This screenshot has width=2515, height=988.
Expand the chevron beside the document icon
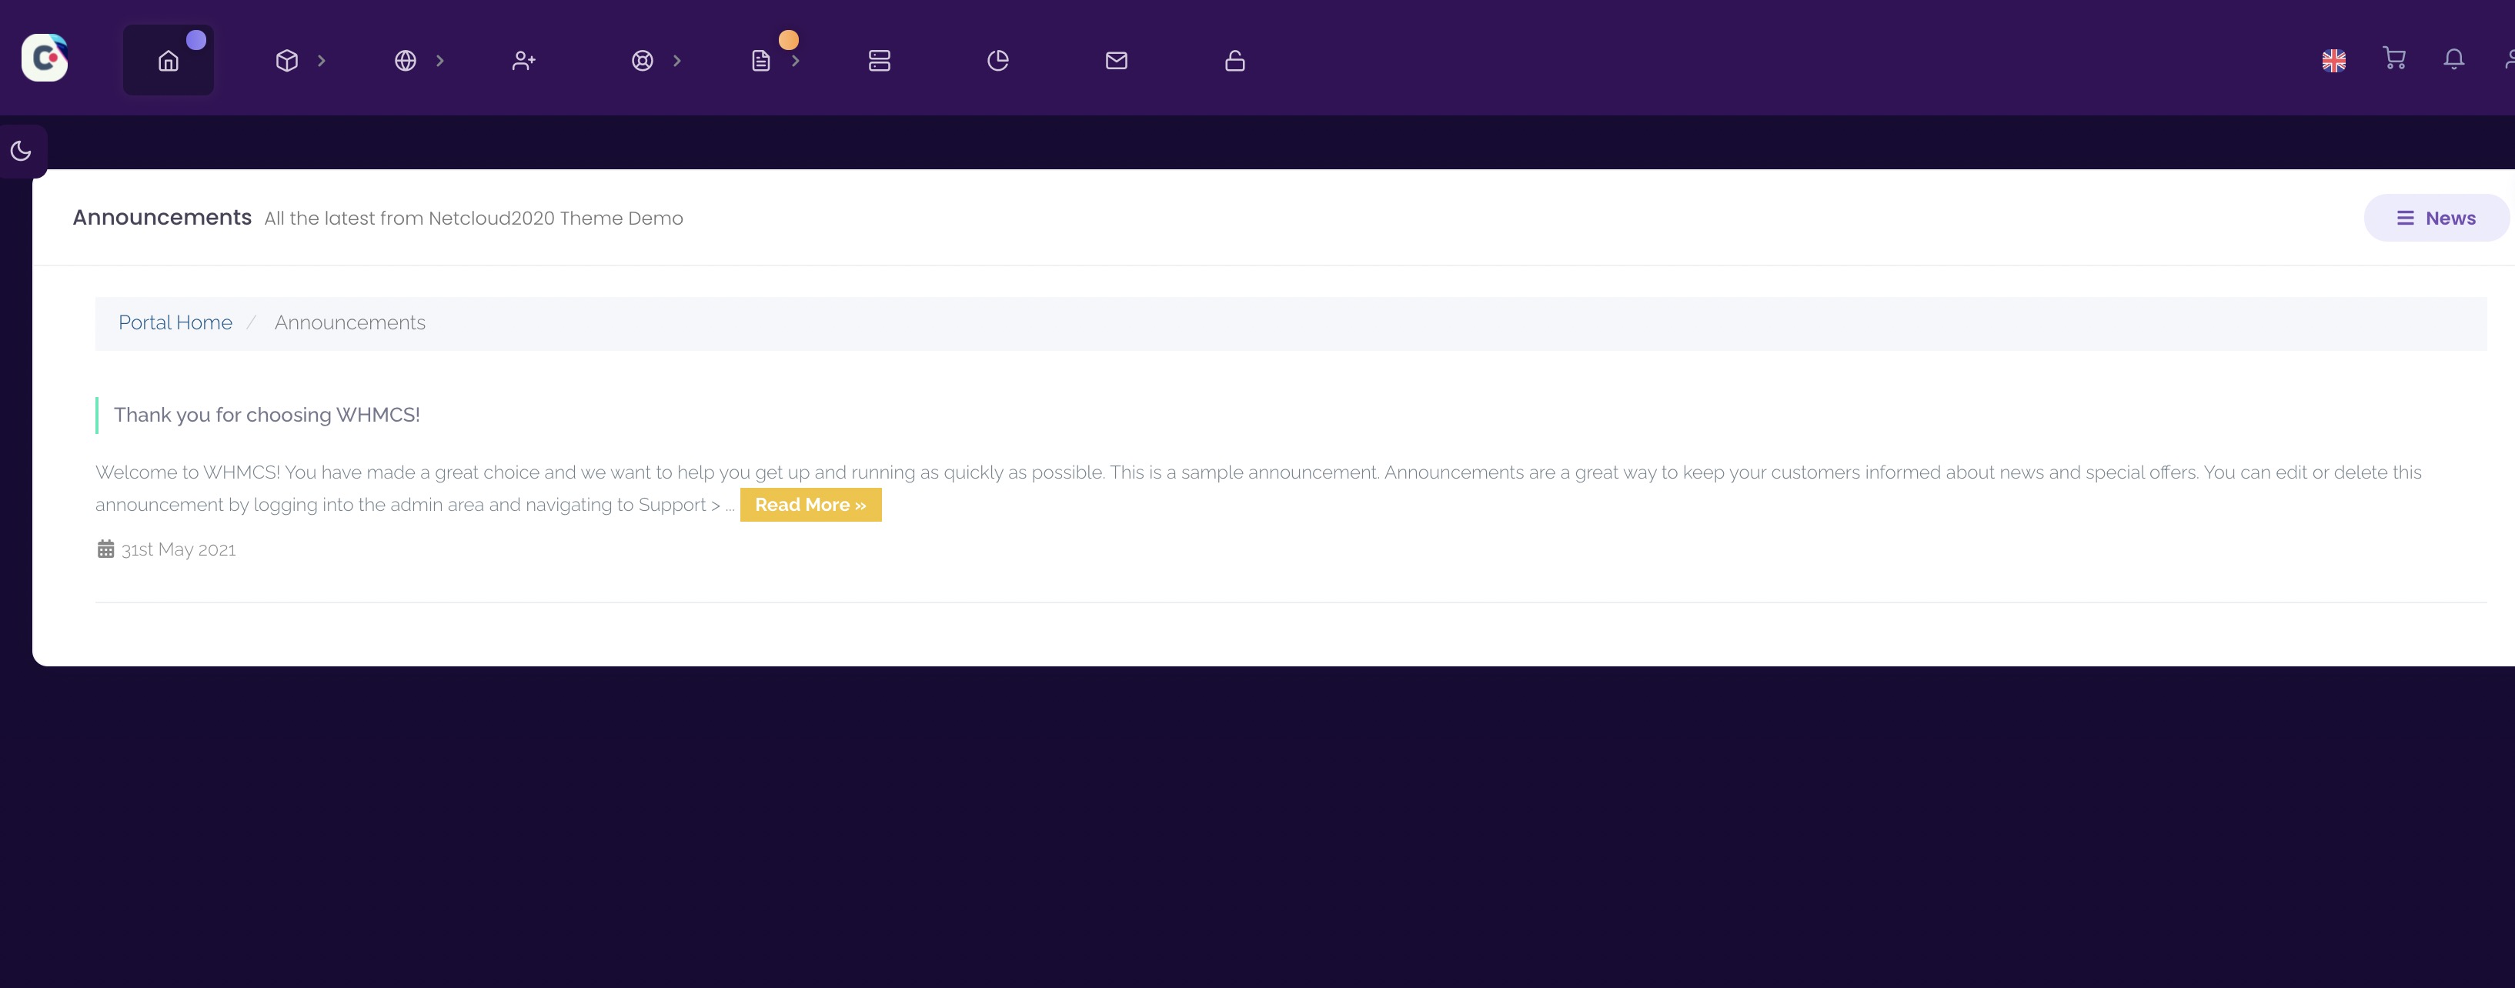796,61
